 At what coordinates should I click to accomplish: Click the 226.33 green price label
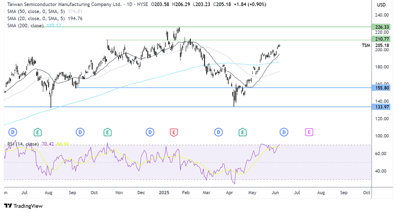point(381,27)
